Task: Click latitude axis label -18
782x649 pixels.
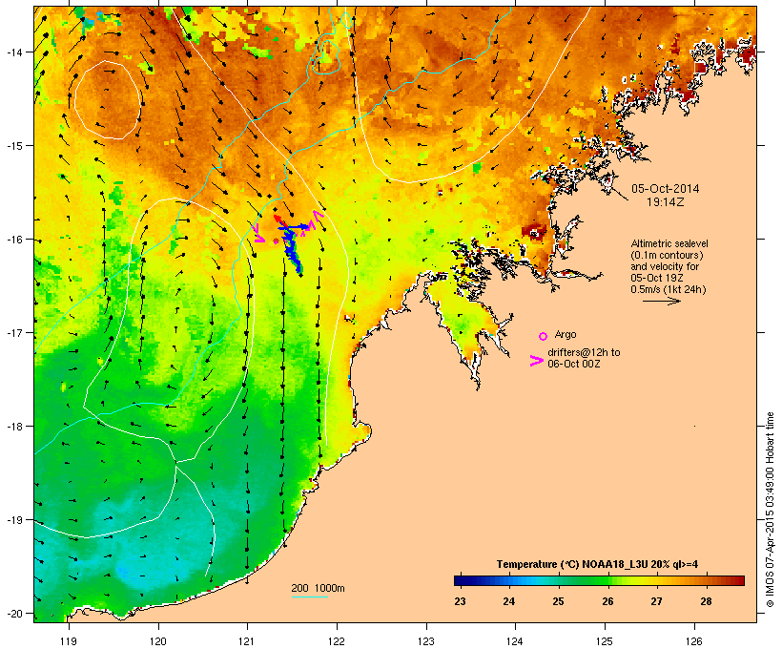Action: click(x=14, y=426)
